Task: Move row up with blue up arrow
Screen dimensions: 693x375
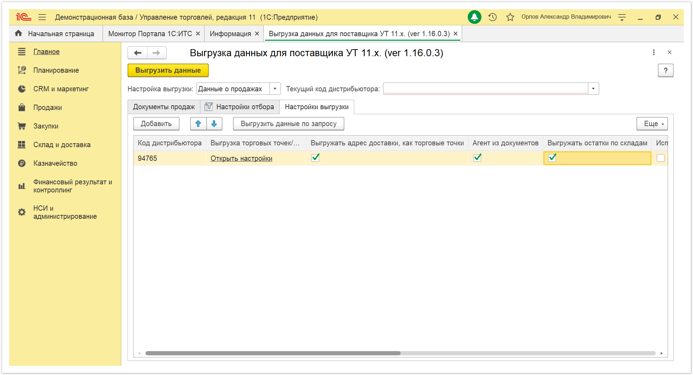Action: 198,124
